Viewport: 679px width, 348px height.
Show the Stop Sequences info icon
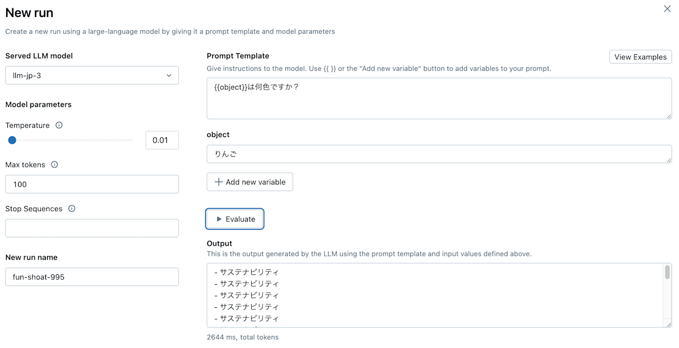point(72,208)
